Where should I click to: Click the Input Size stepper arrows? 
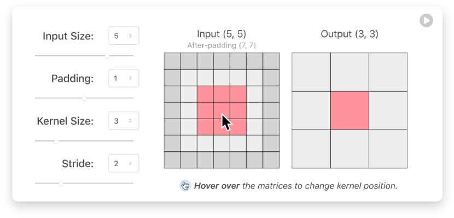tap(130, 36)
